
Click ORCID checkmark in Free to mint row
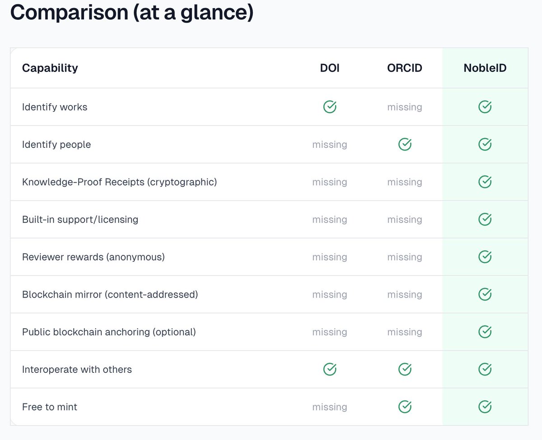pos(405,407)
